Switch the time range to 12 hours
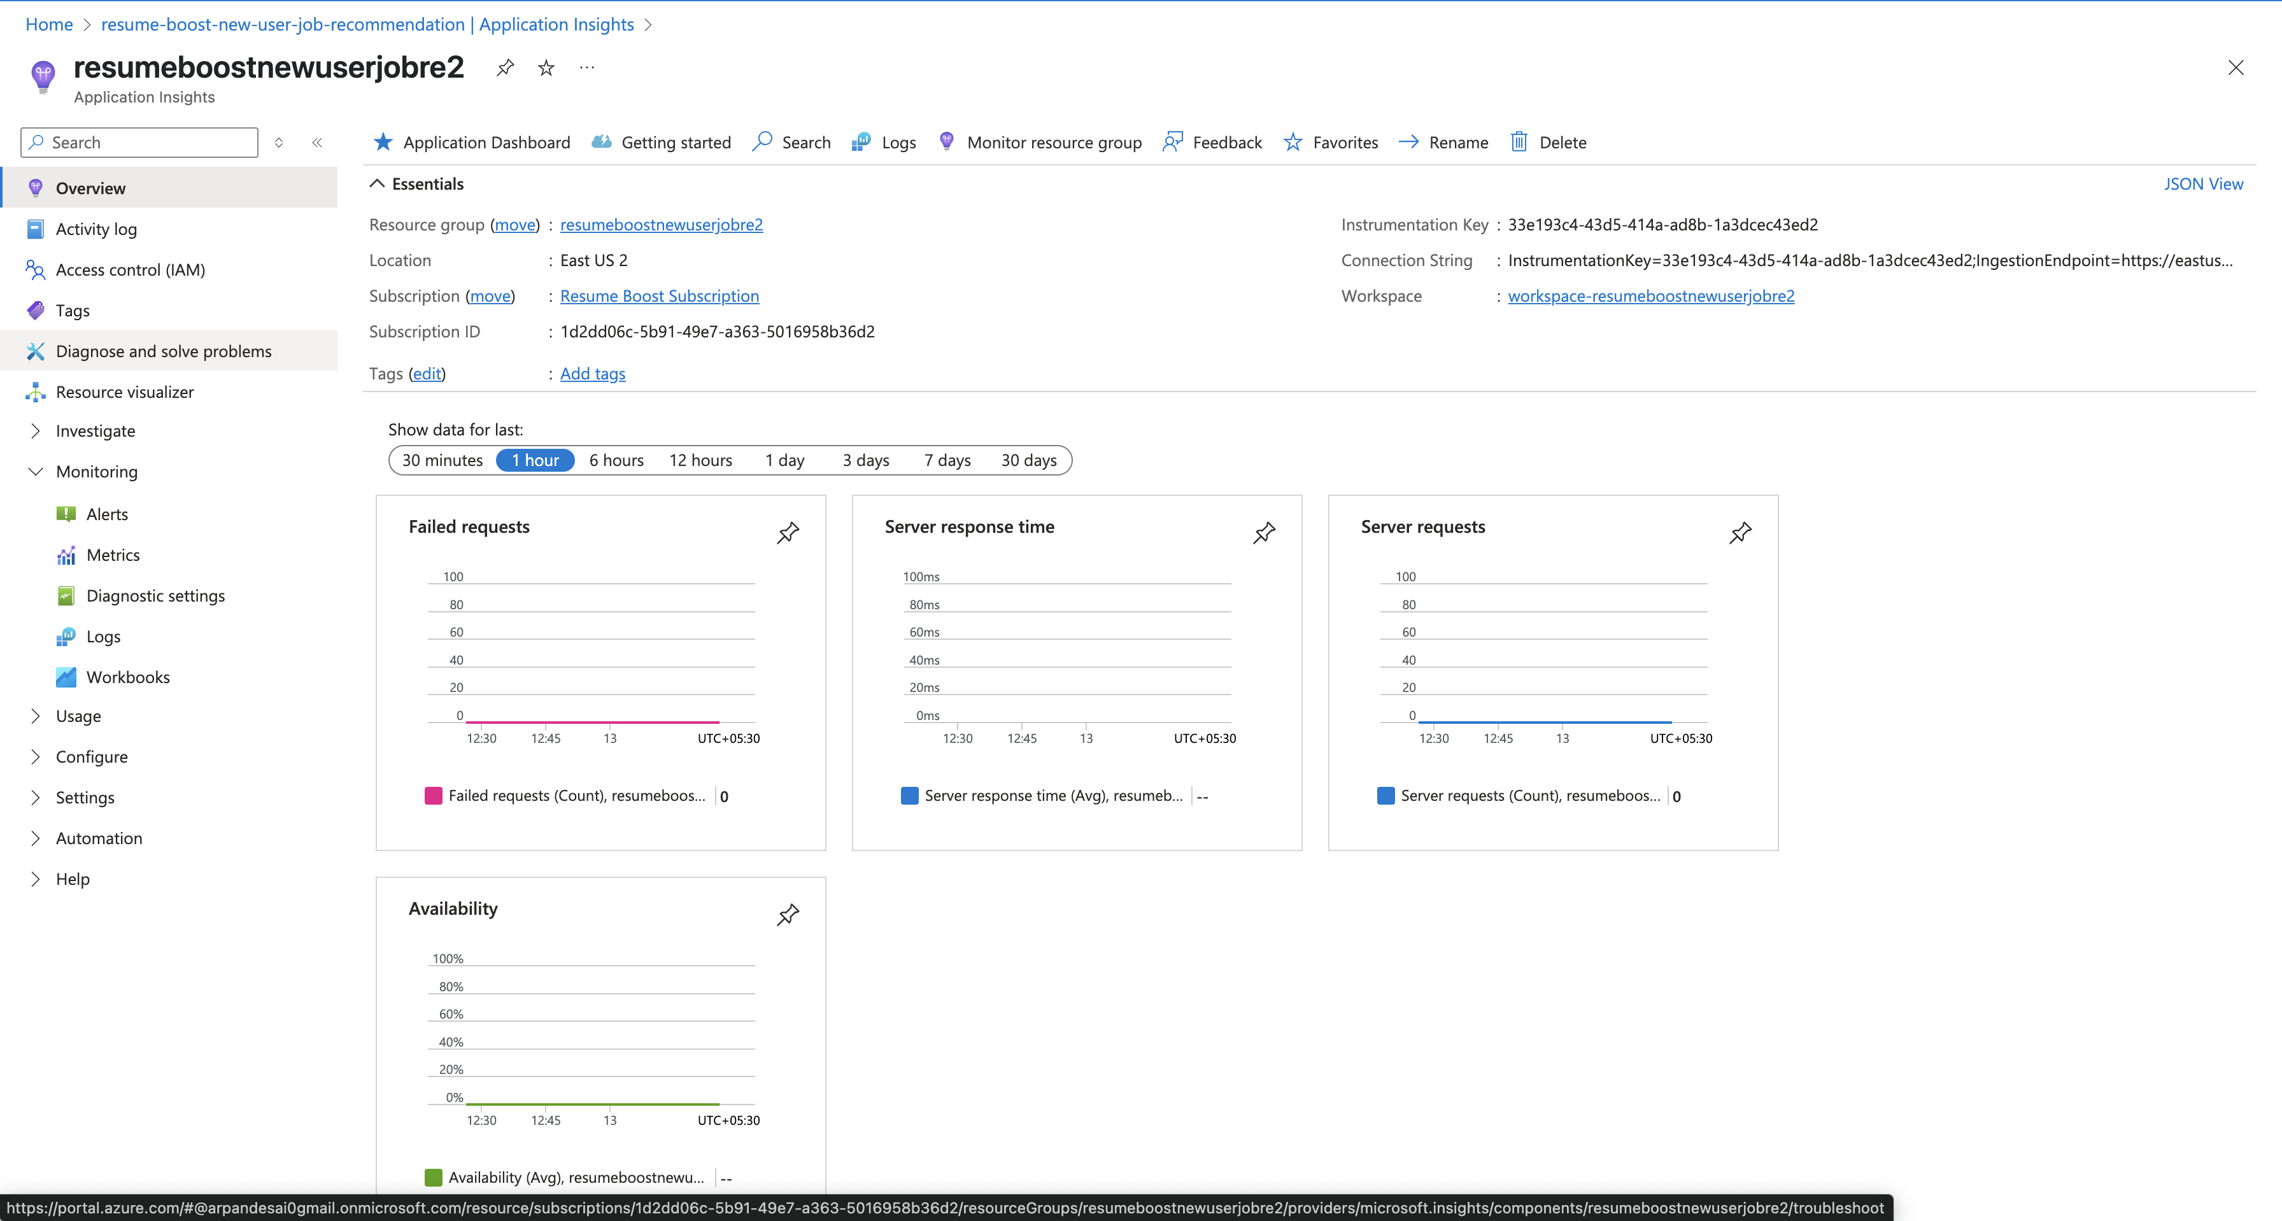This screenshot has height=1221, width=2282. point(700,460)
